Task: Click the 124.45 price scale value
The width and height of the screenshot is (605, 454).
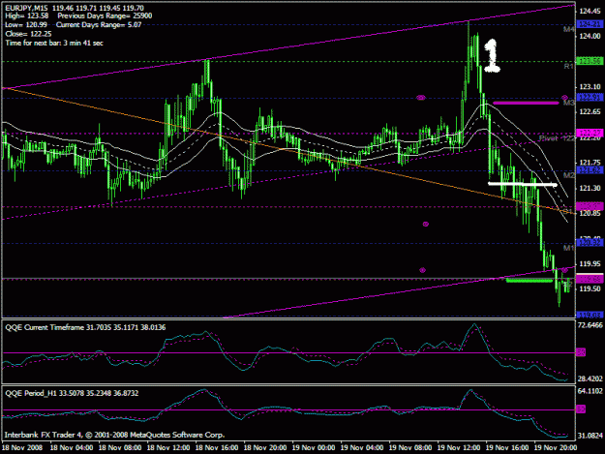Action: pyautogui.click(x=590, y=12)
